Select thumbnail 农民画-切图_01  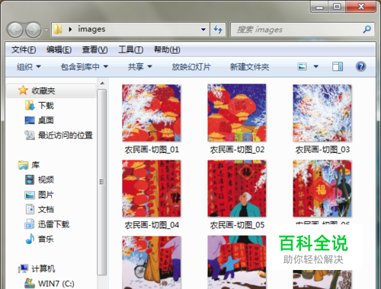[x=152, y=113]
